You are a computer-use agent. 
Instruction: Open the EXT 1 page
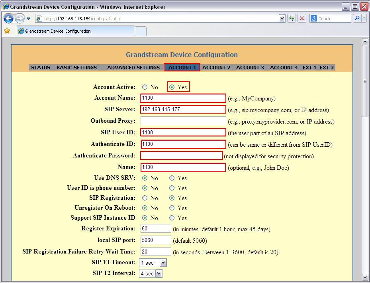309,67
